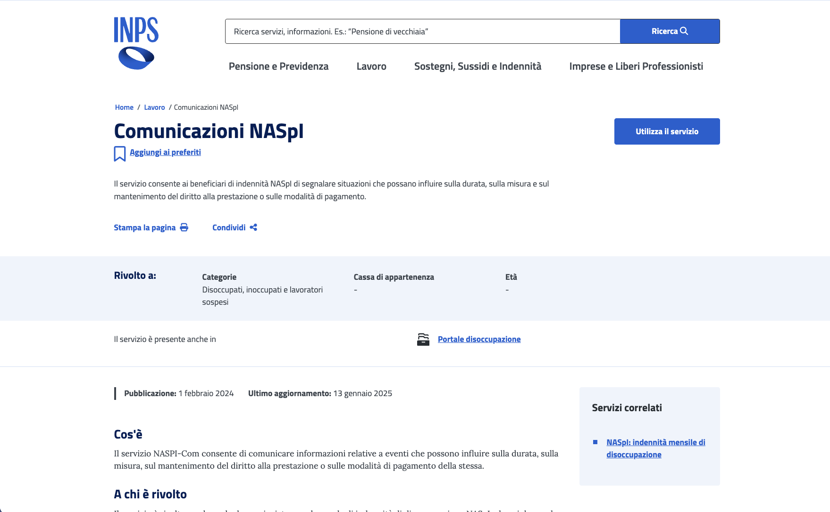The height and width of the screenshot is (512, 830).
Task: Go to Home via breadcrumb
Action: (x=124, y=107)
